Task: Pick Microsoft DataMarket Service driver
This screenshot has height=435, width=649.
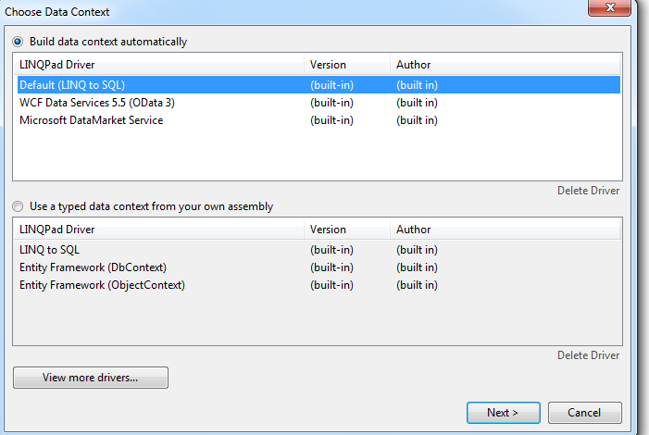Action: [x=318, y=120]
